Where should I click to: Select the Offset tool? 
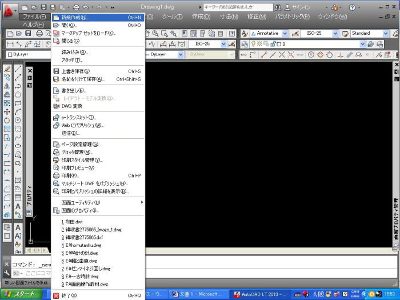pos(7,95)
